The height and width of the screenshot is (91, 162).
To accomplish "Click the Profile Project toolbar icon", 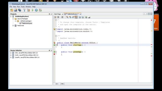I will (40, 10).
